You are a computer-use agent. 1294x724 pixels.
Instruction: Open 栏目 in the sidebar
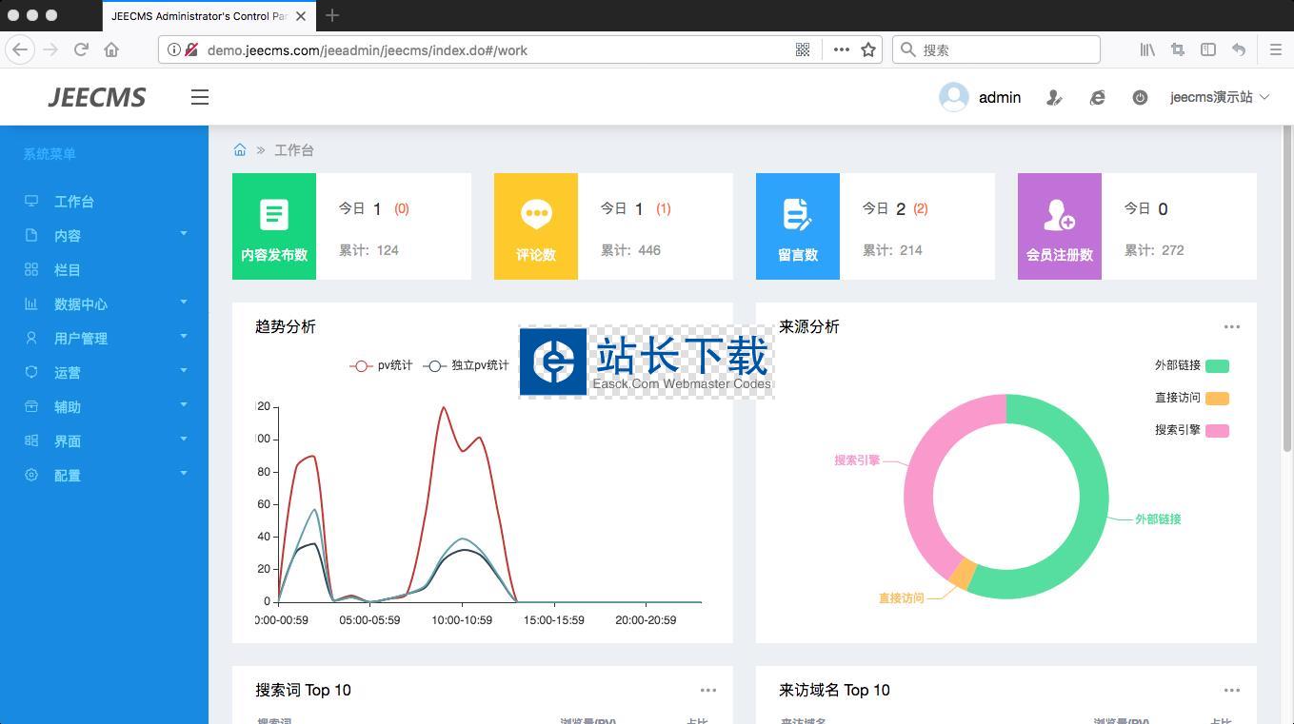pyautogui.click(x=67, y=270)
